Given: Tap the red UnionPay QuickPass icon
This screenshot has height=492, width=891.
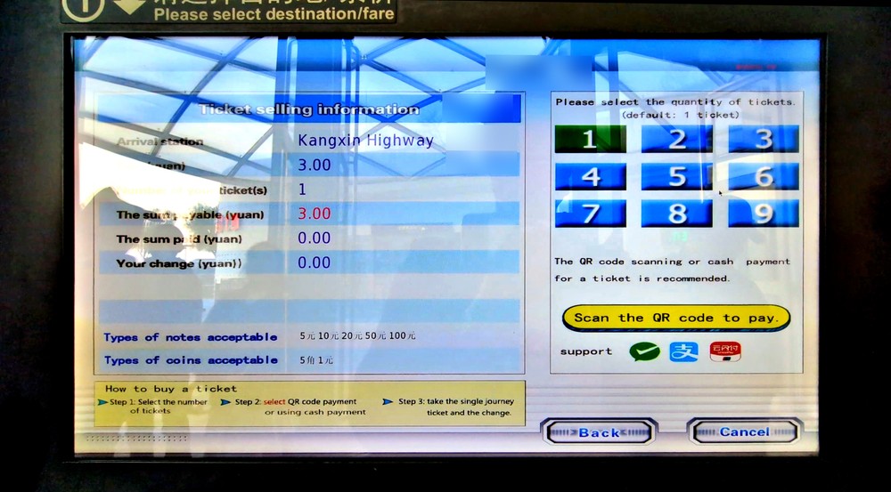Looking at the screenshot, I should click(724, 352).
